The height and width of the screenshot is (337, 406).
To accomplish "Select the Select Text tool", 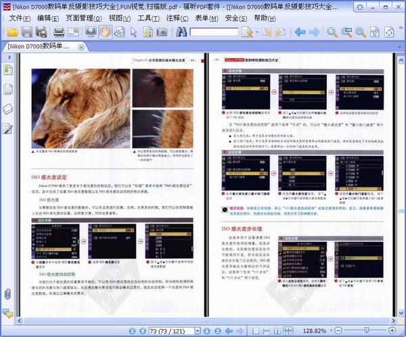I will pyautogui.click(x=148, y=32).
